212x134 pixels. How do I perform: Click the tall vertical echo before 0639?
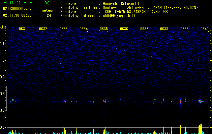point(181,101)
